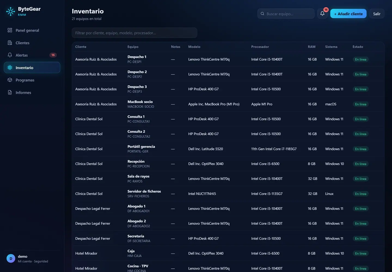392x272 pixels.
Task: Click the Alertas count badge 16
Action: coord(53,55)
